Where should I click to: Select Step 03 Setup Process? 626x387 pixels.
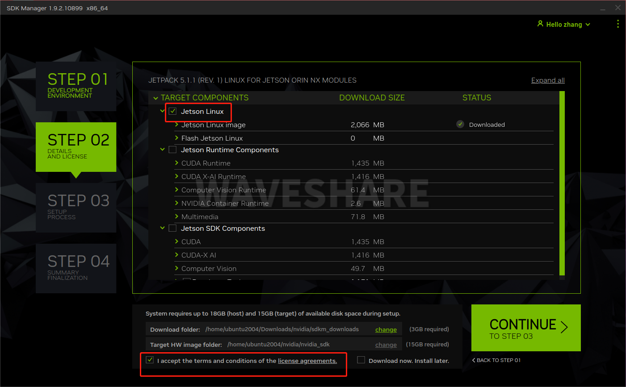click(x=76, y=208)
